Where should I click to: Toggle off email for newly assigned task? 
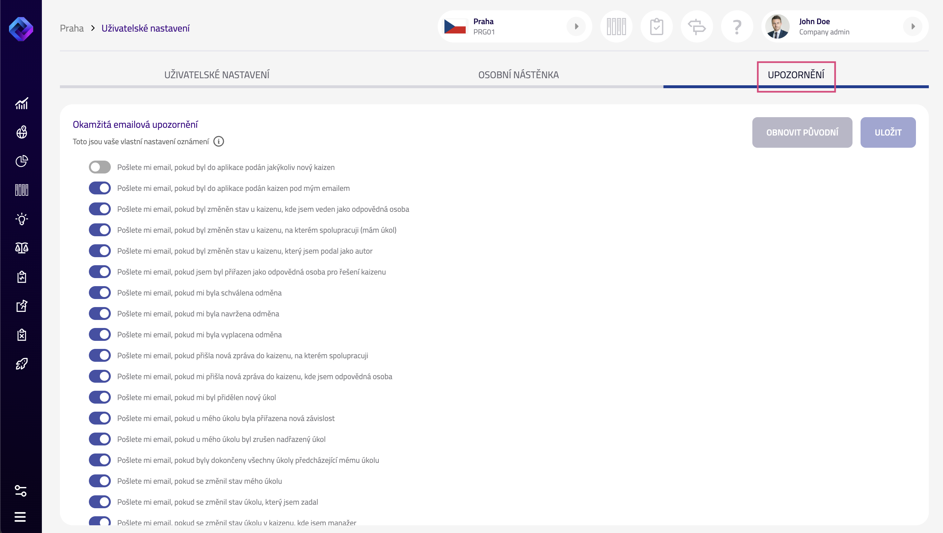tap(100, 397)
